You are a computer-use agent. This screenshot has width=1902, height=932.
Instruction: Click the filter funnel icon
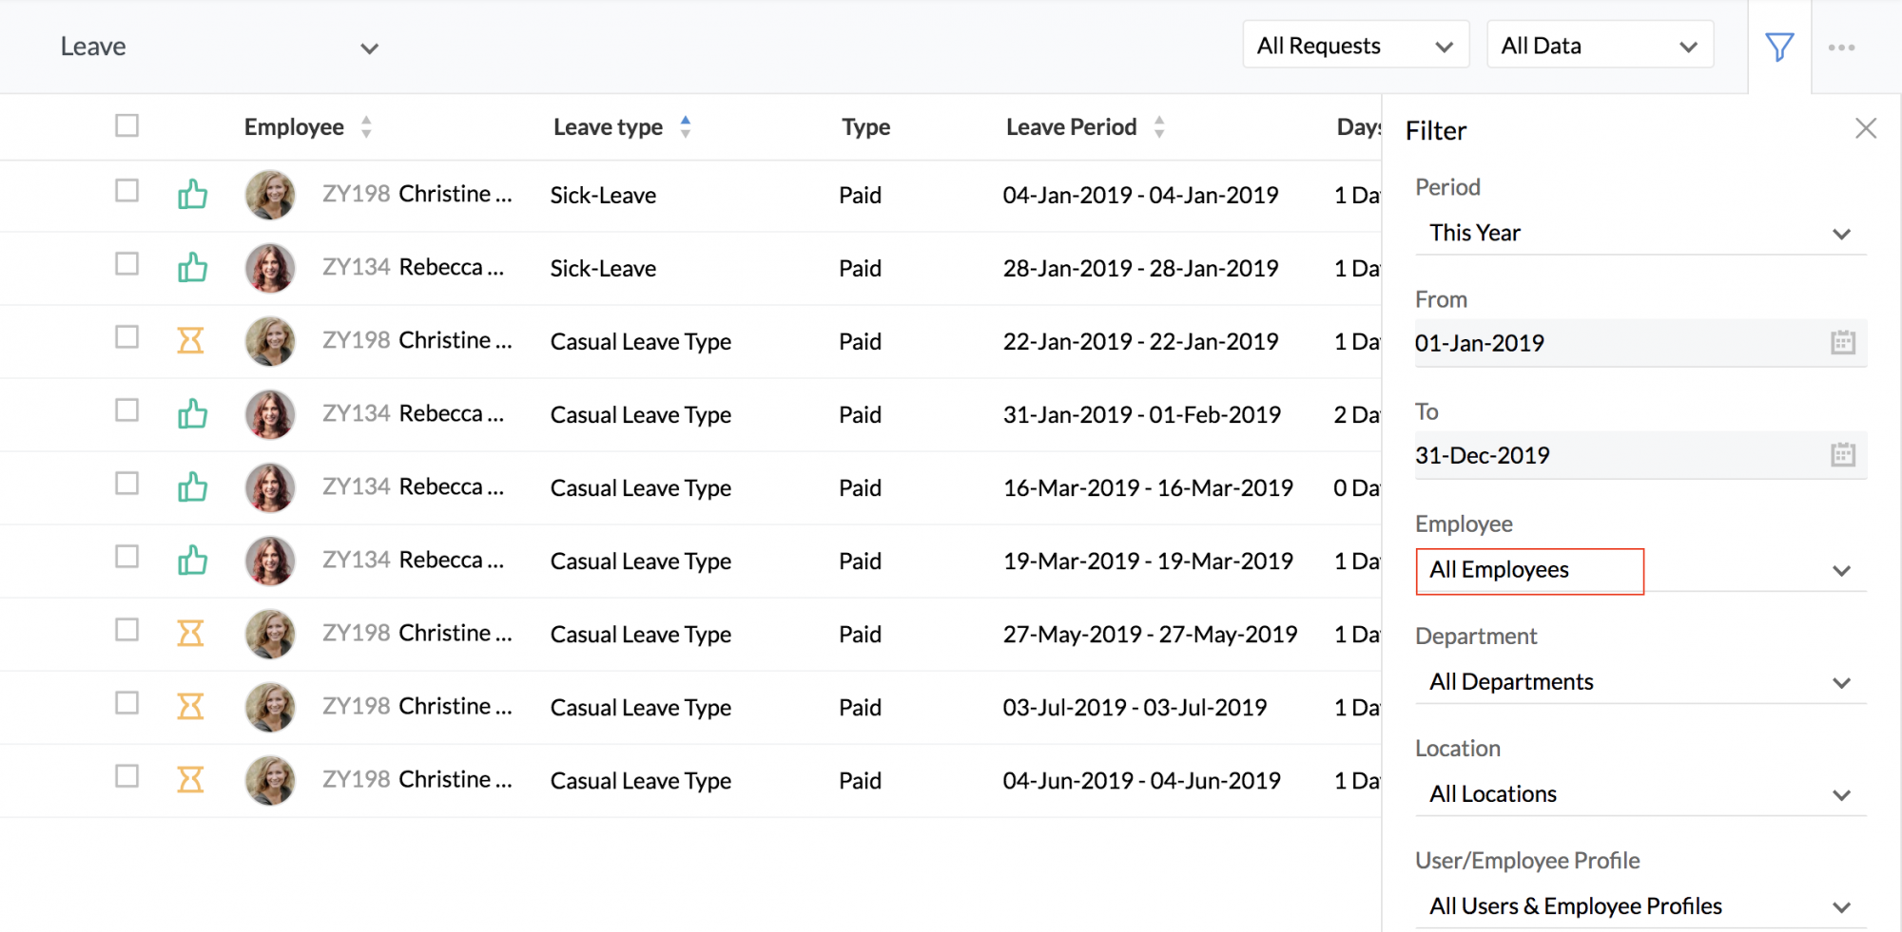pos(1779,47)
